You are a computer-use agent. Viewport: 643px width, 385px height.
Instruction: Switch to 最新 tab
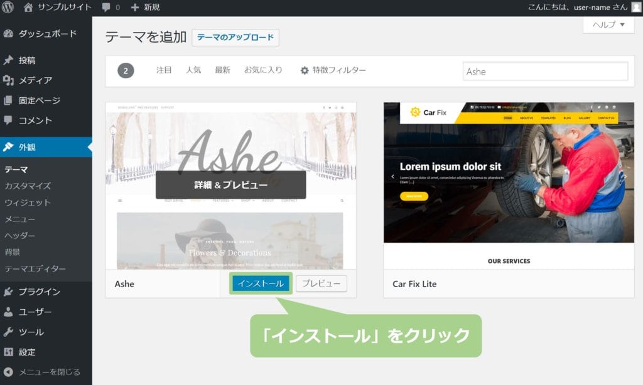tap(223, 70)
